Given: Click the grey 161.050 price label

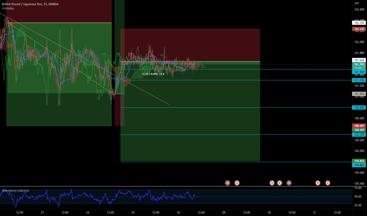Looking at the screenshot, I should click(359, 94).
